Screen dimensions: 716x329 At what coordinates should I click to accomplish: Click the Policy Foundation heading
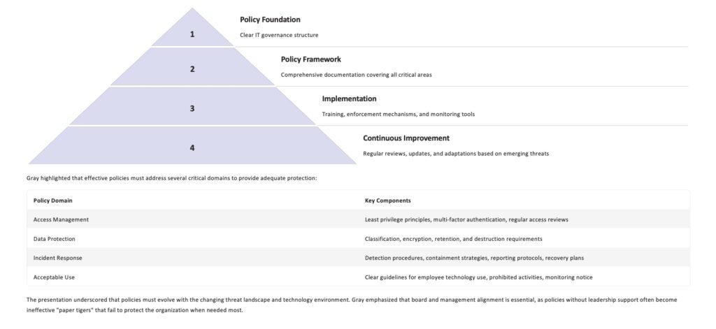pyautogui.click(x=270, y=20)
